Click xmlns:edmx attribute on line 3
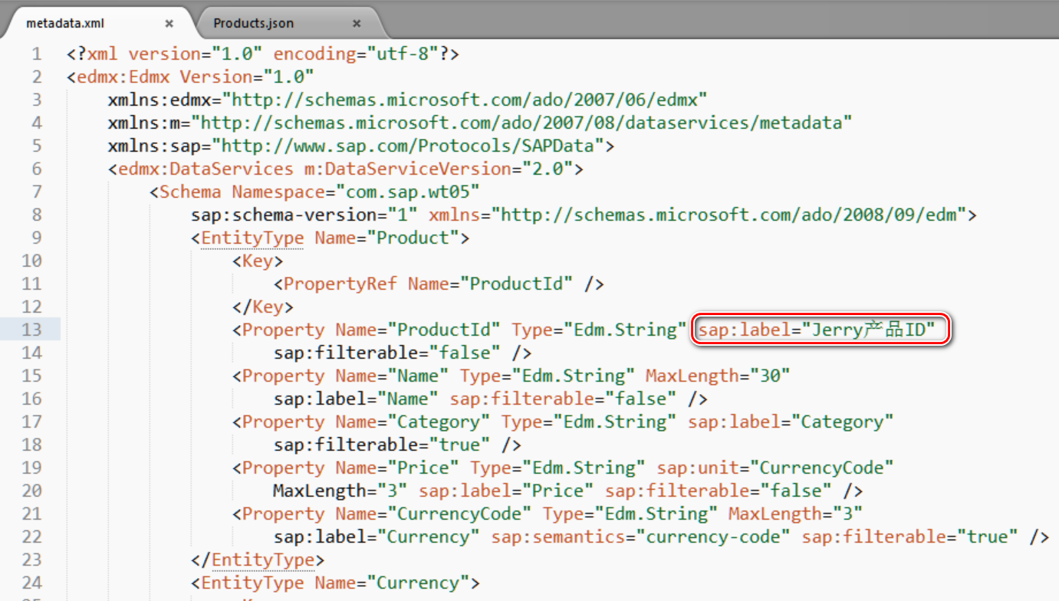 click(x=160, y=100)
